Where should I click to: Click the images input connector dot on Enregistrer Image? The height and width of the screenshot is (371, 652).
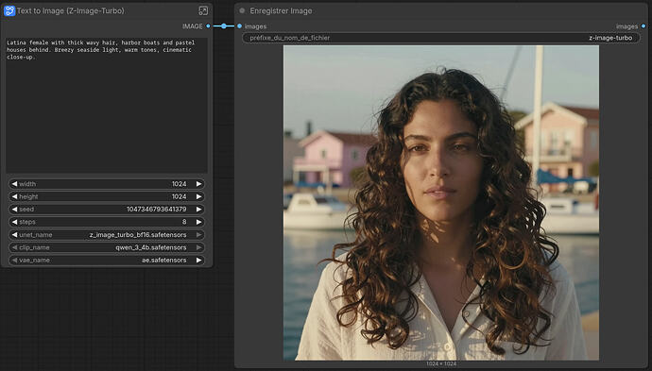click(x=239, y=26)
